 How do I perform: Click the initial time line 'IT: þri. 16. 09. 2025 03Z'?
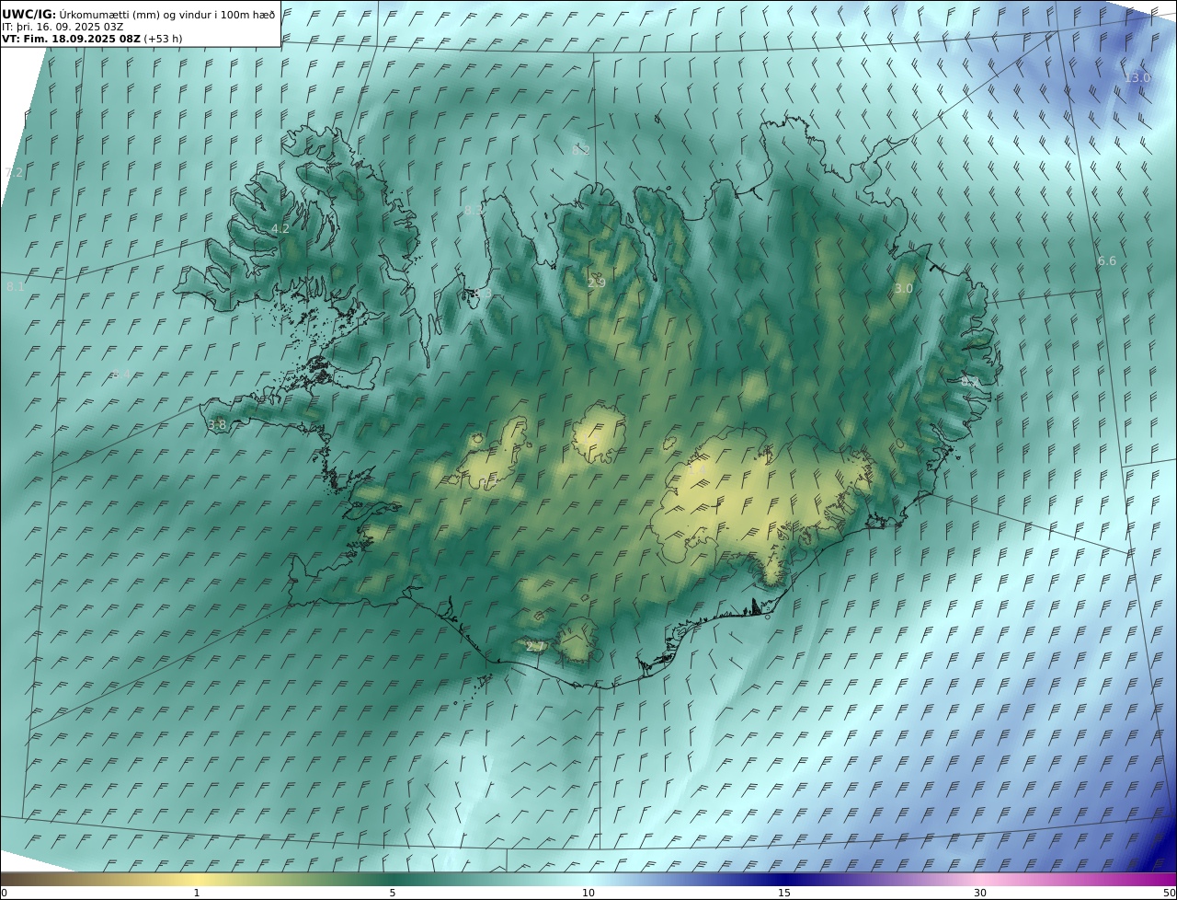63,27
